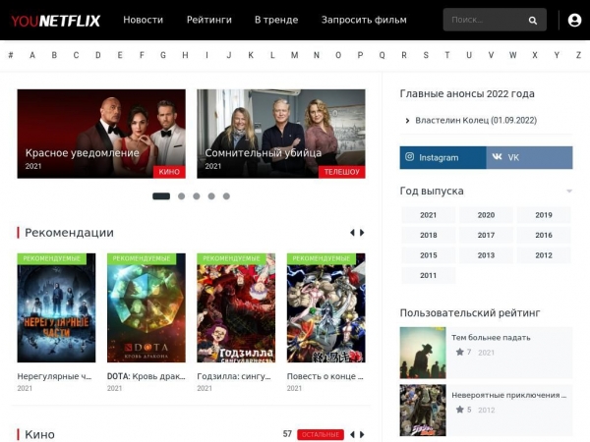Select the third slider dot
Image resolution: width=590 pixels, height=442 pixels.
pos(197,196)
